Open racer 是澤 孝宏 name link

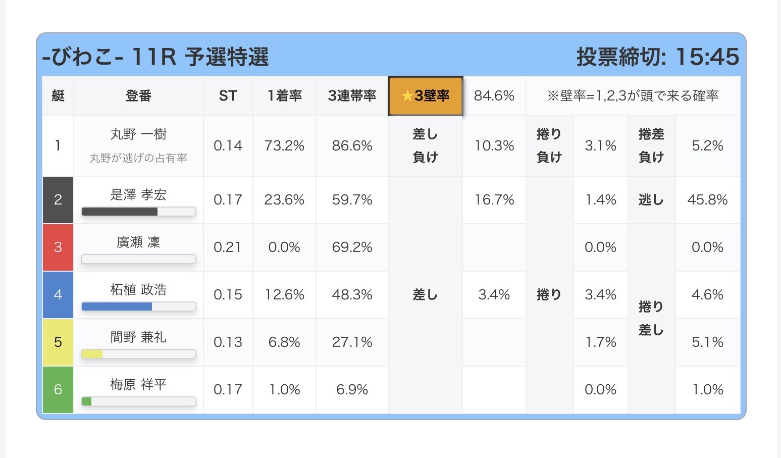click(x=138, y=195)
